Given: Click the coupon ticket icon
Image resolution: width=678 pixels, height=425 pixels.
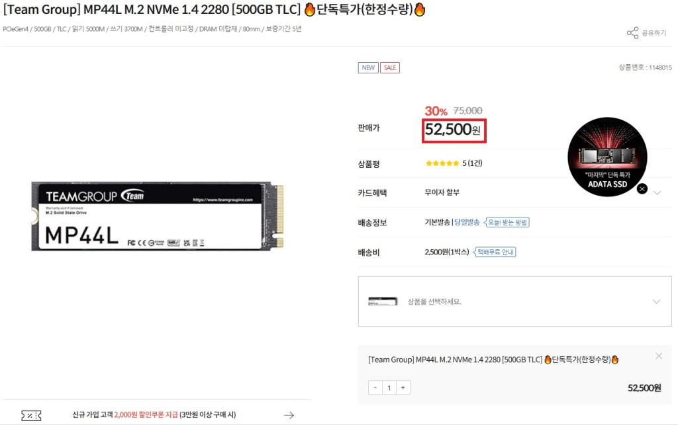Looking at the screenshot, I should point(31,416).
